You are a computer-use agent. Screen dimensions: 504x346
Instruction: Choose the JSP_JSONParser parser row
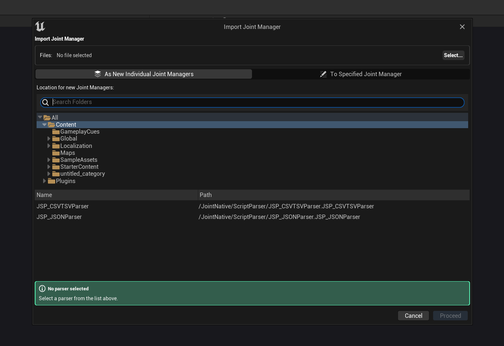[59, 217]
